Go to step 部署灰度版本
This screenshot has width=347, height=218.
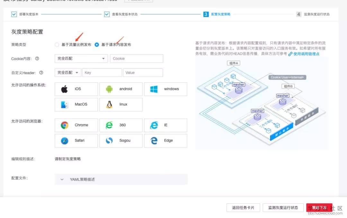[25, 14]
